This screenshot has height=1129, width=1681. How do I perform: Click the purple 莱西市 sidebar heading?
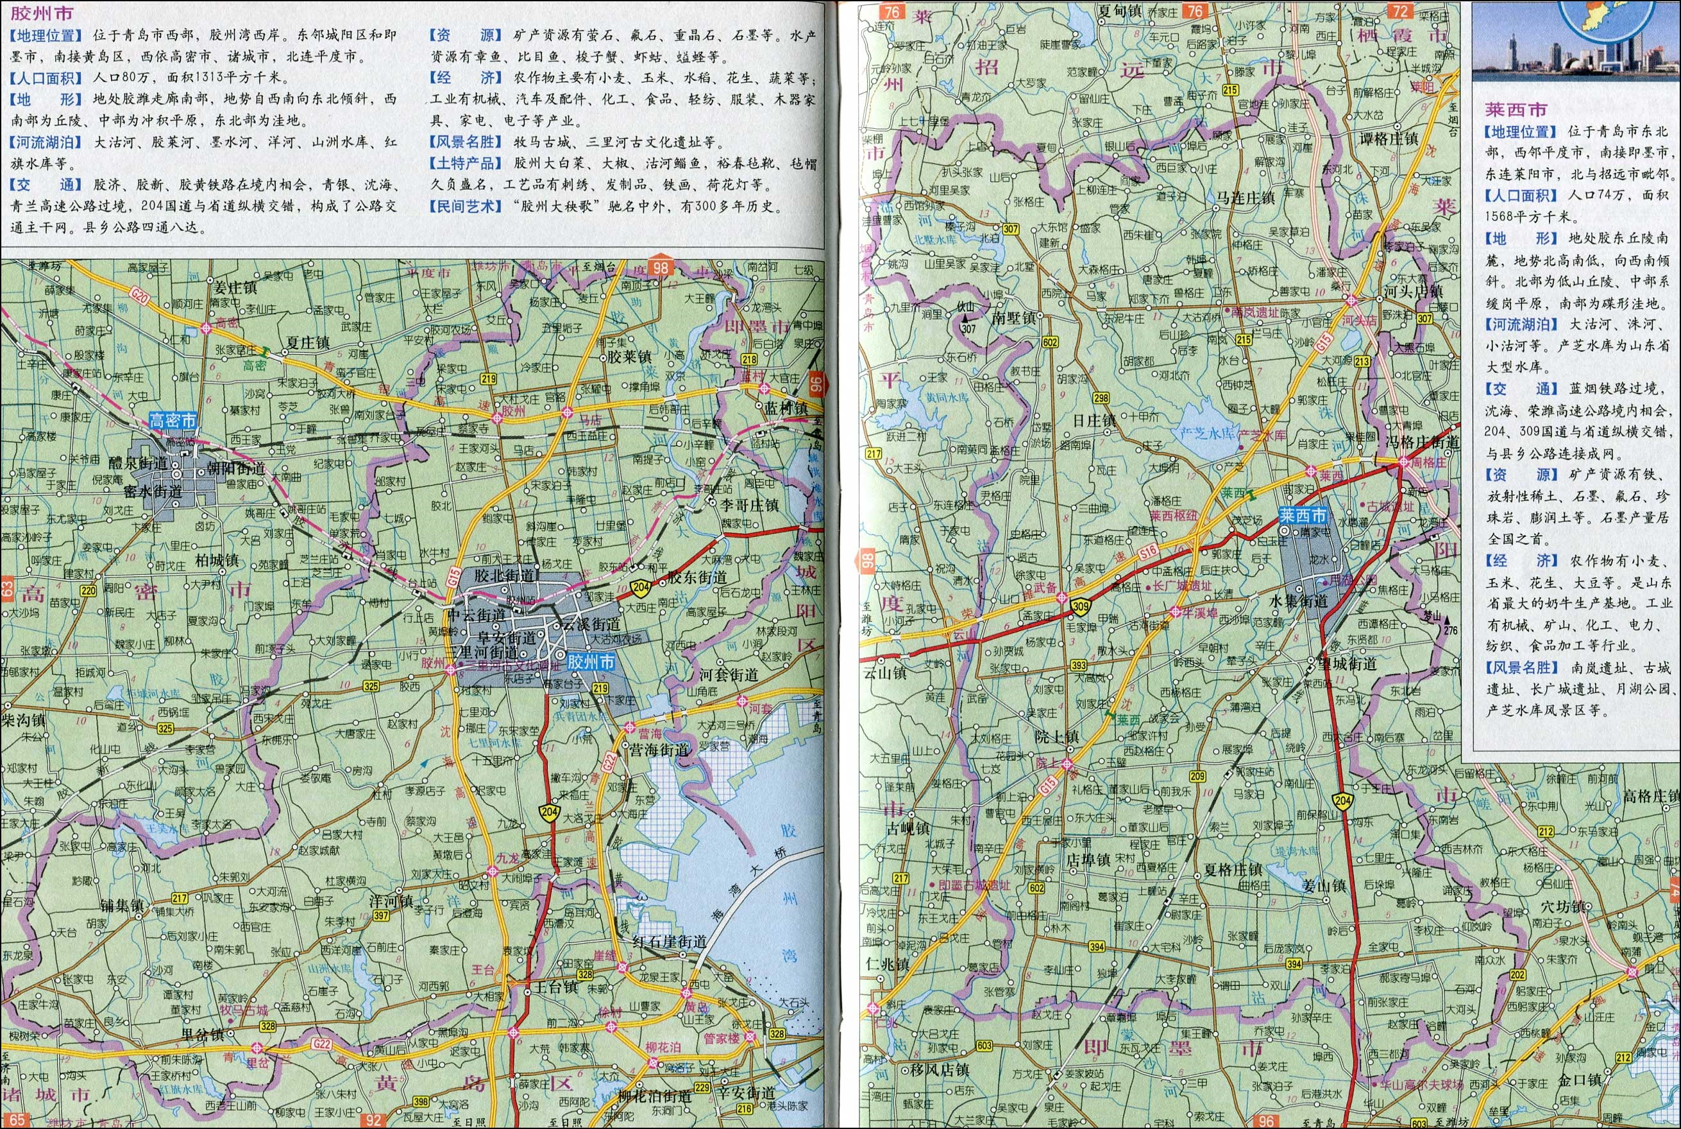(1516, 110)
